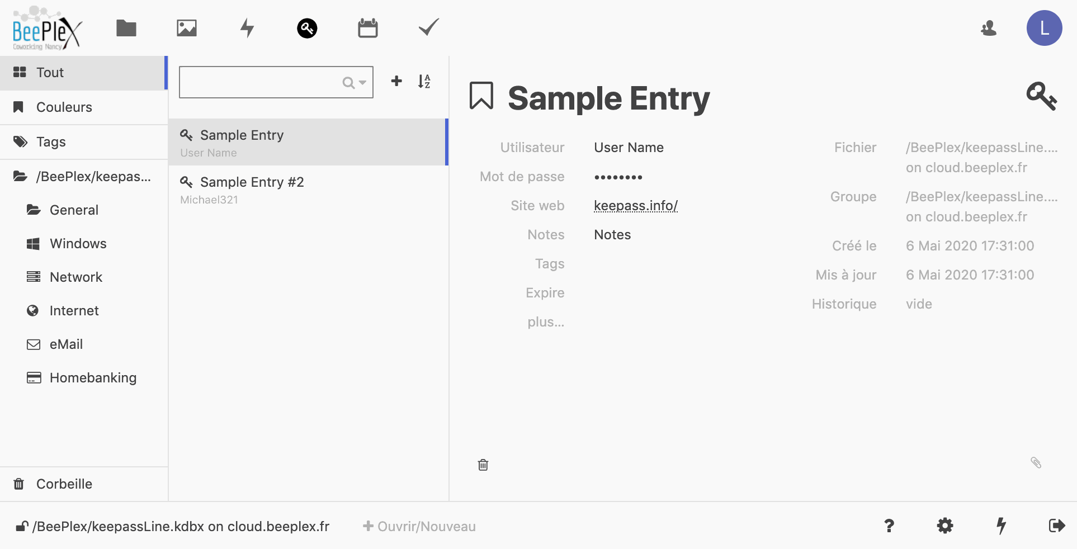Open the Tasks checkmark icon
This screenshot has width=1077, height=549.
coord(429,27)
